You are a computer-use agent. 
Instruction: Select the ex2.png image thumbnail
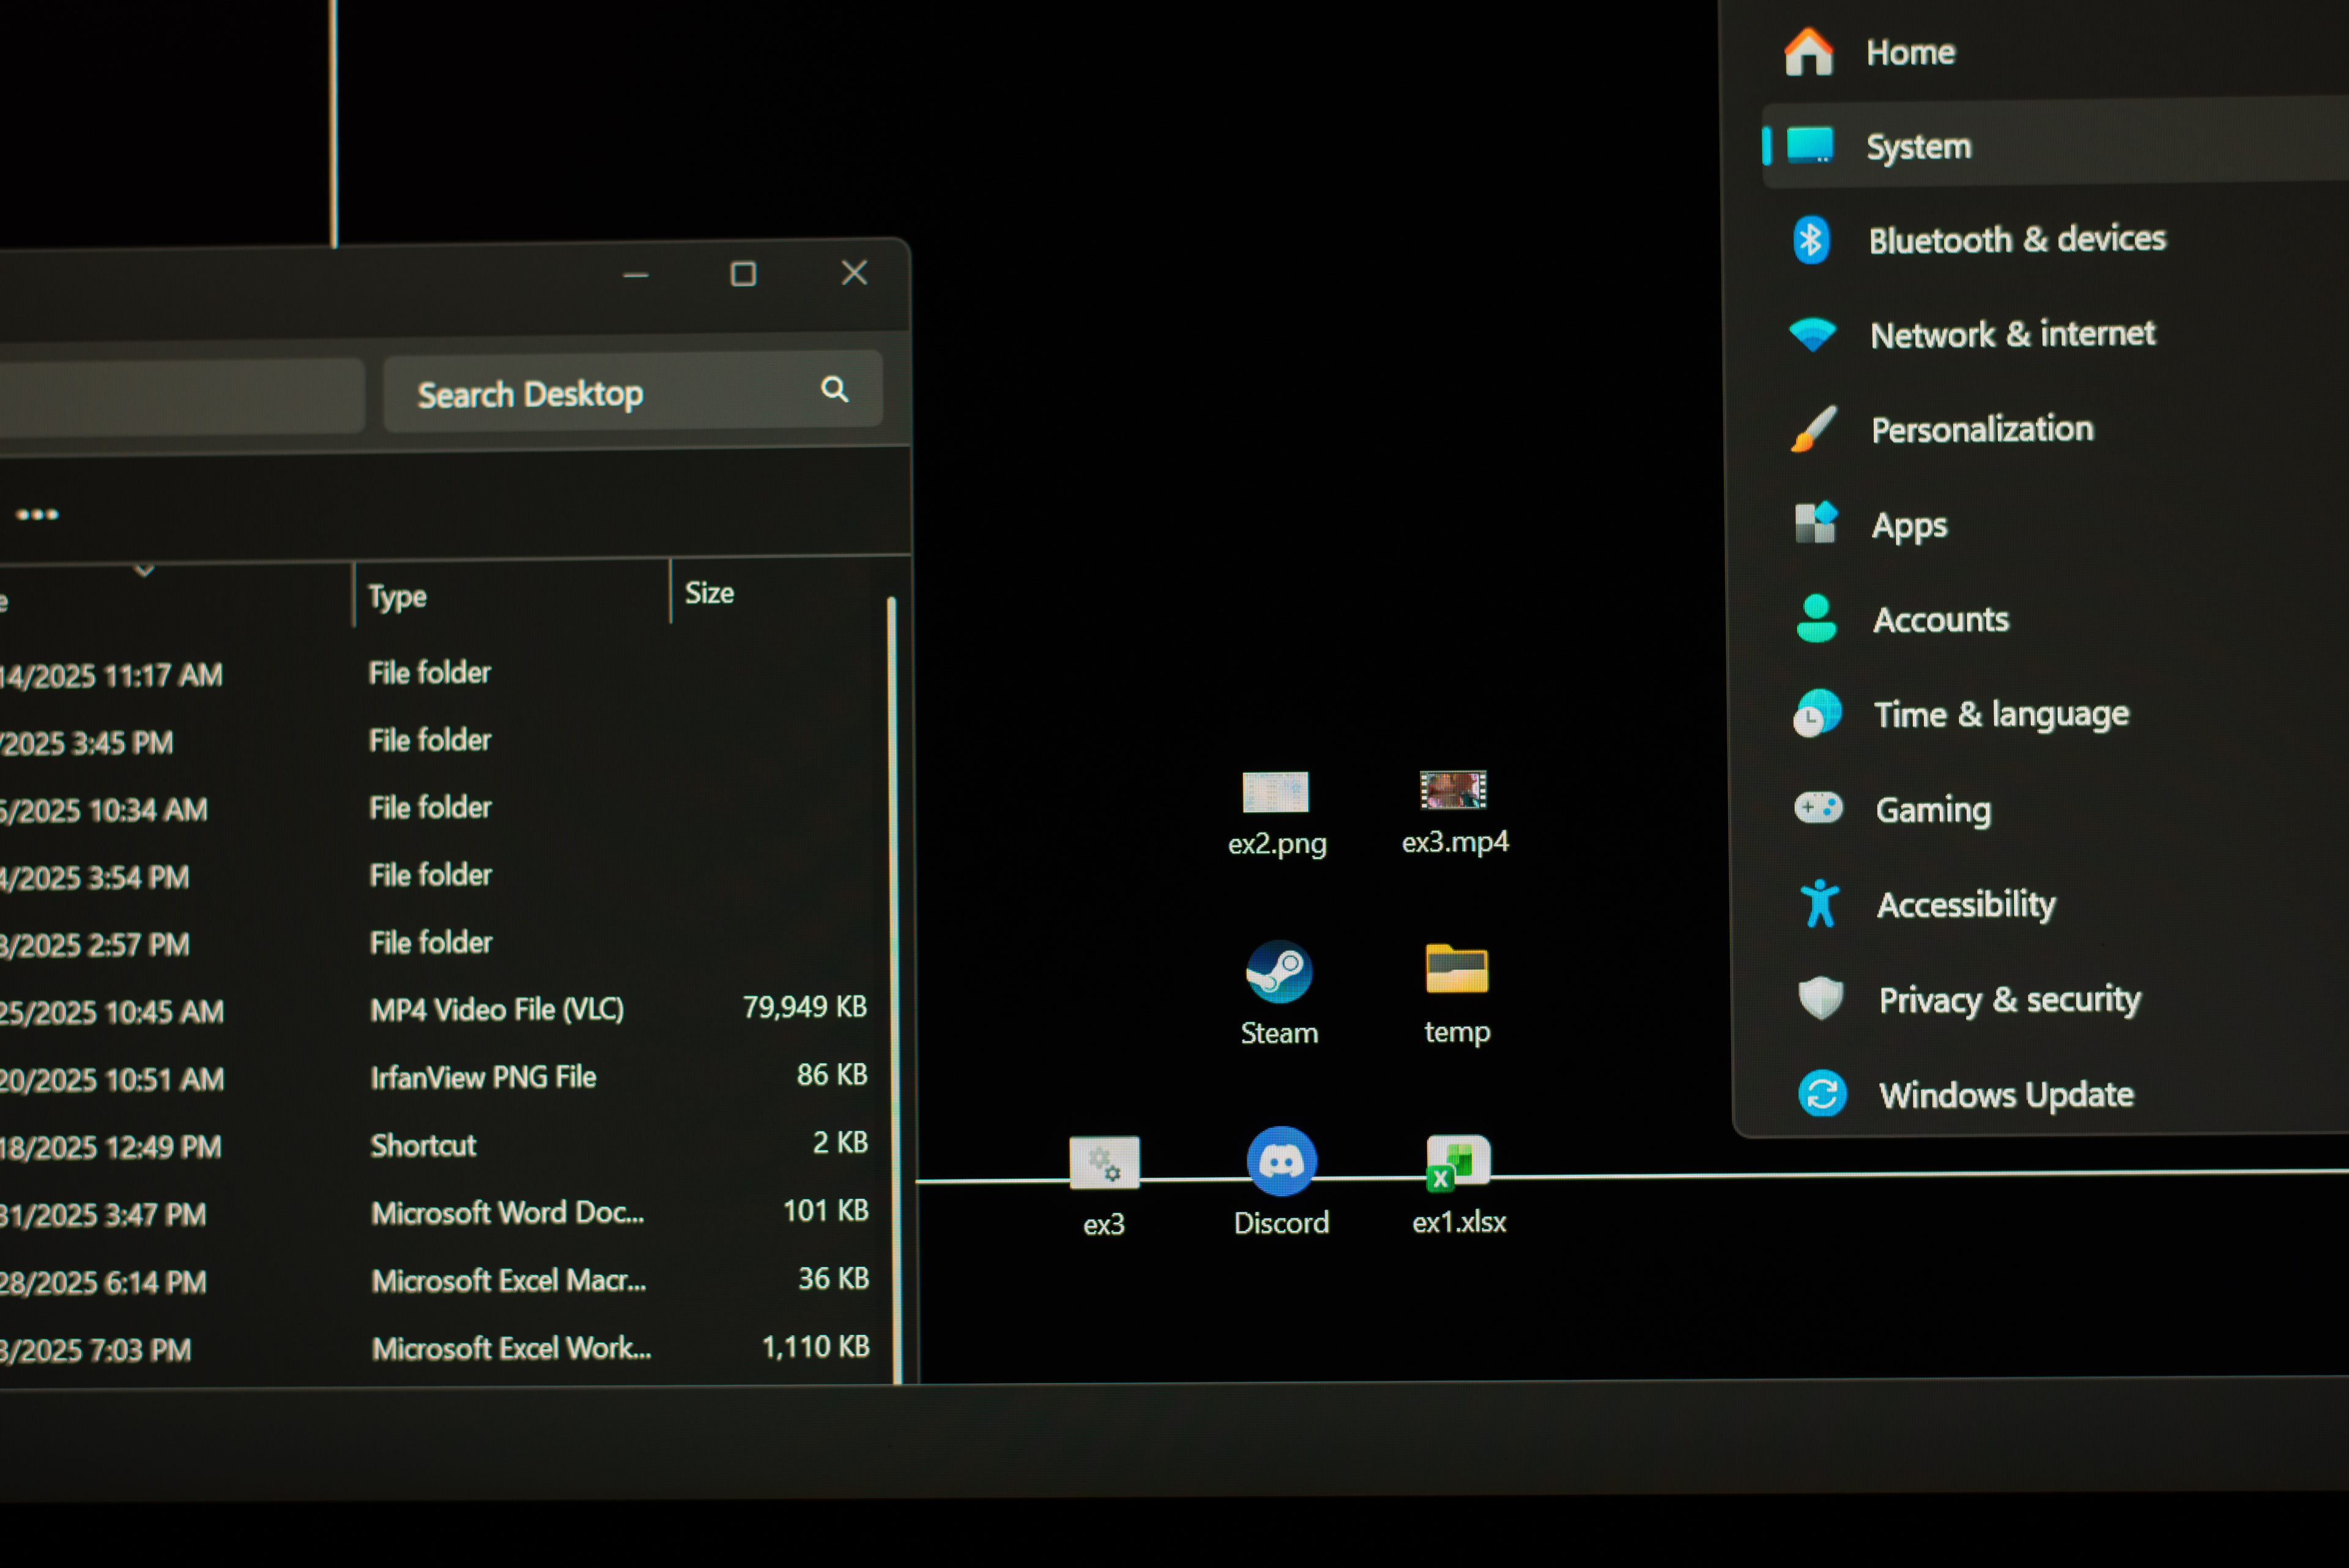point(1275,793)
